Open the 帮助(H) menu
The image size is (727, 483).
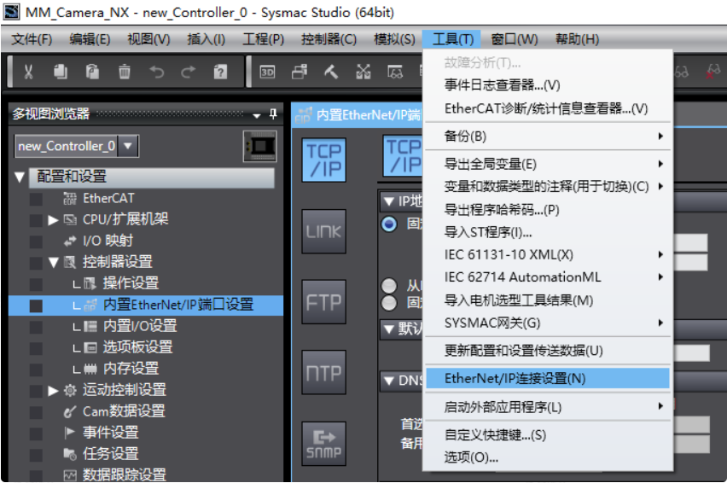tap(577, 39)
